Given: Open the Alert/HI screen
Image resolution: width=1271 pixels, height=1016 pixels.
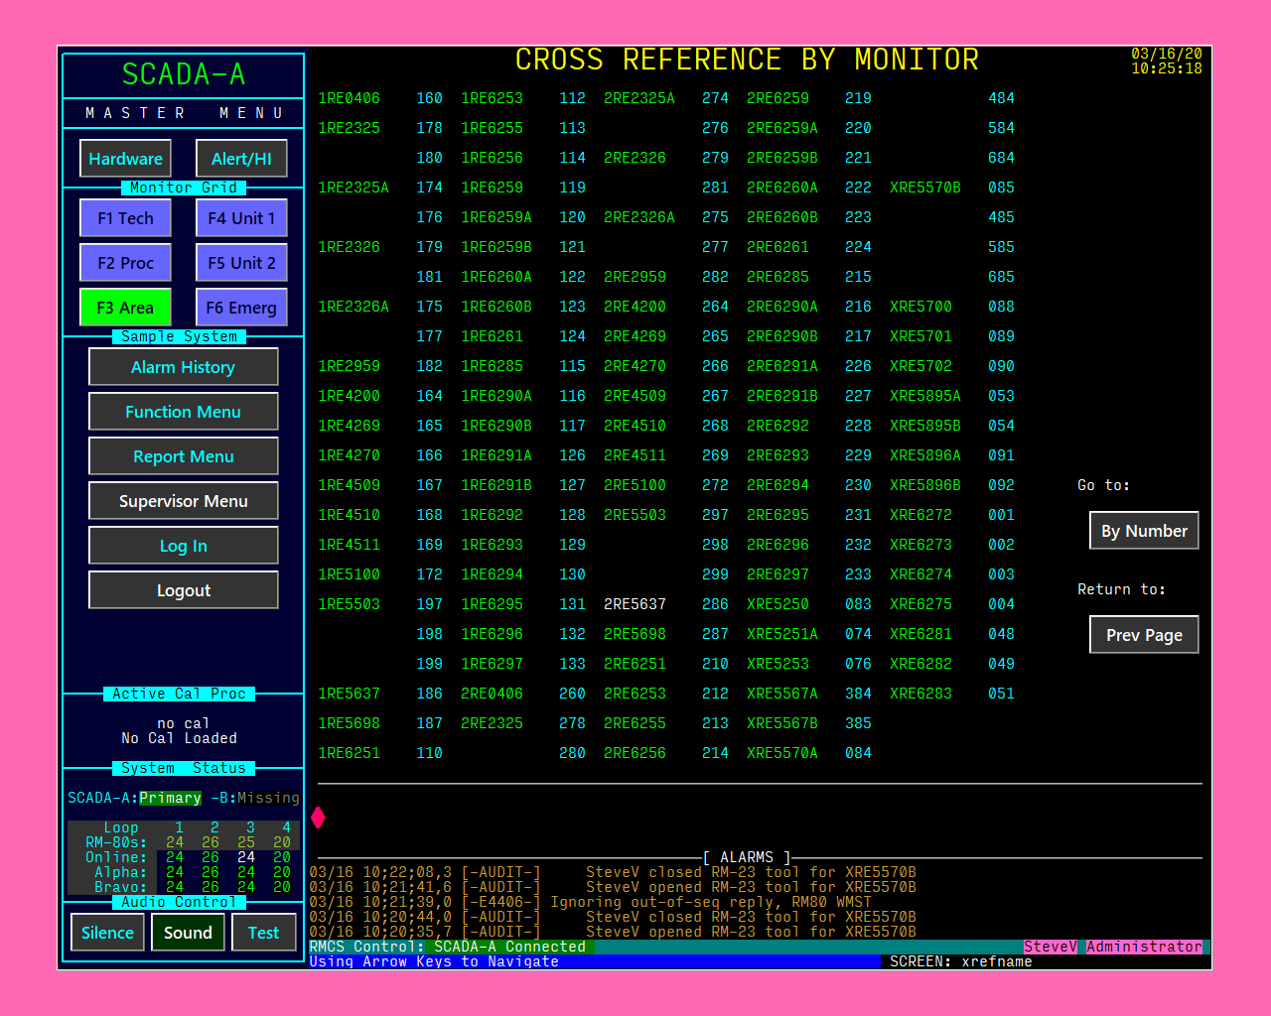Looking at the screenshot, I should [241, 159].
